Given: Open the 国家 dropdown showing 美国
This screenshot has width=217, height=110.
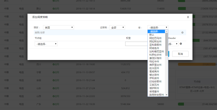Looking at the screenshot, I should pos(58,27).
